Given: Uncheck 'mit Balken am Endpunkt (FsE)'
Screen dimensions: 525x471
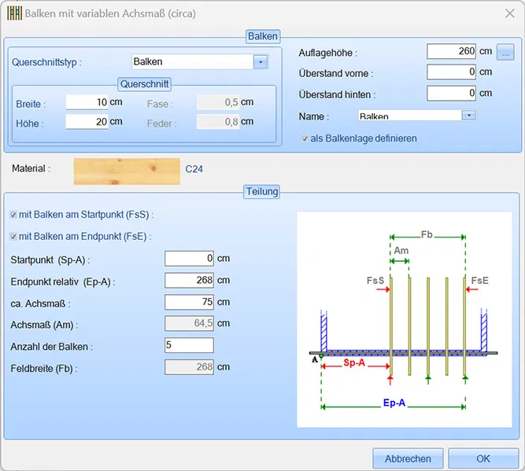Looking at the screenshot, I should coord(13,236).
